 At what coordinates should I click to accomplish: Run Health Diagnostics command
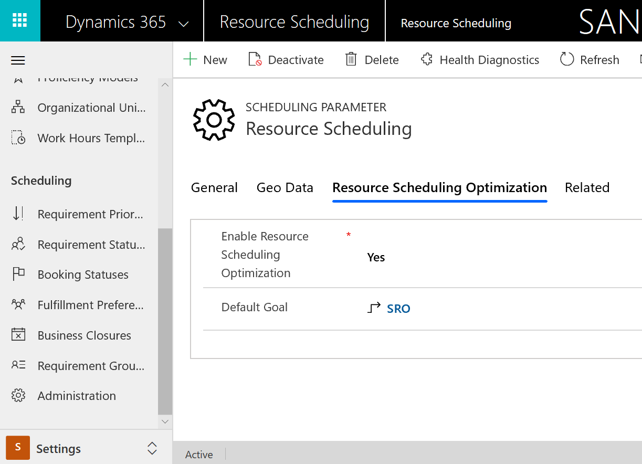point(489,60)
